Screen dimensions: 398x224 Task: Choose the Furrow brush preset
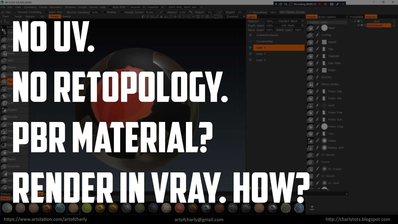[x=325, y=162]
